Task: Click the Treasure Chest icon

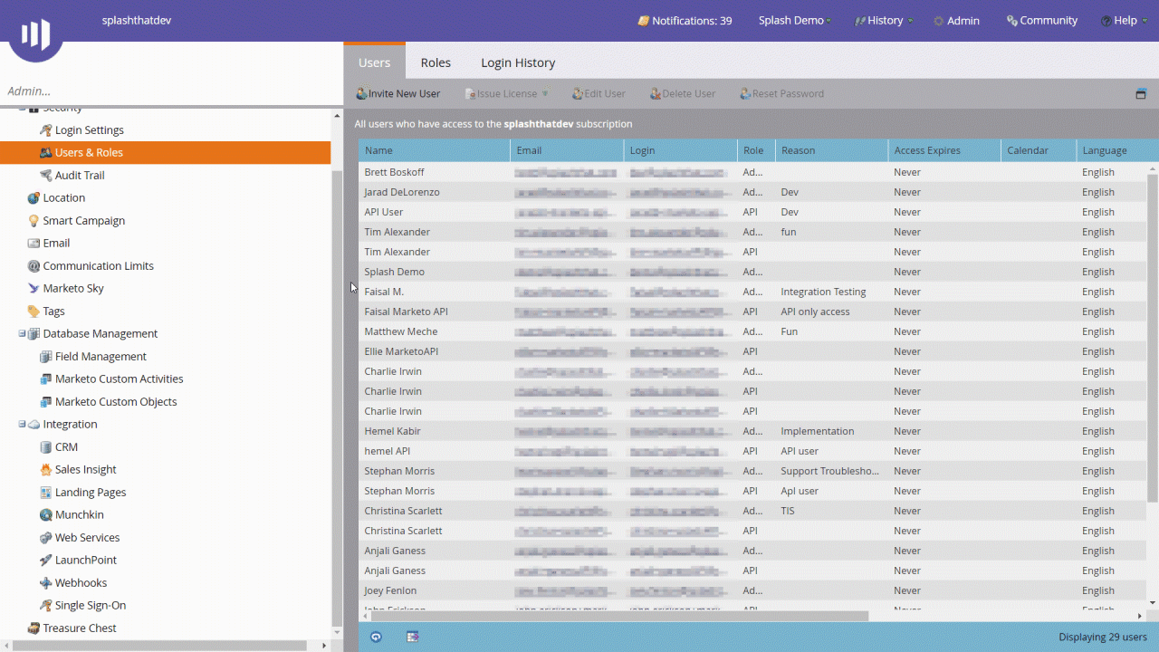Action: coord(34,628)
